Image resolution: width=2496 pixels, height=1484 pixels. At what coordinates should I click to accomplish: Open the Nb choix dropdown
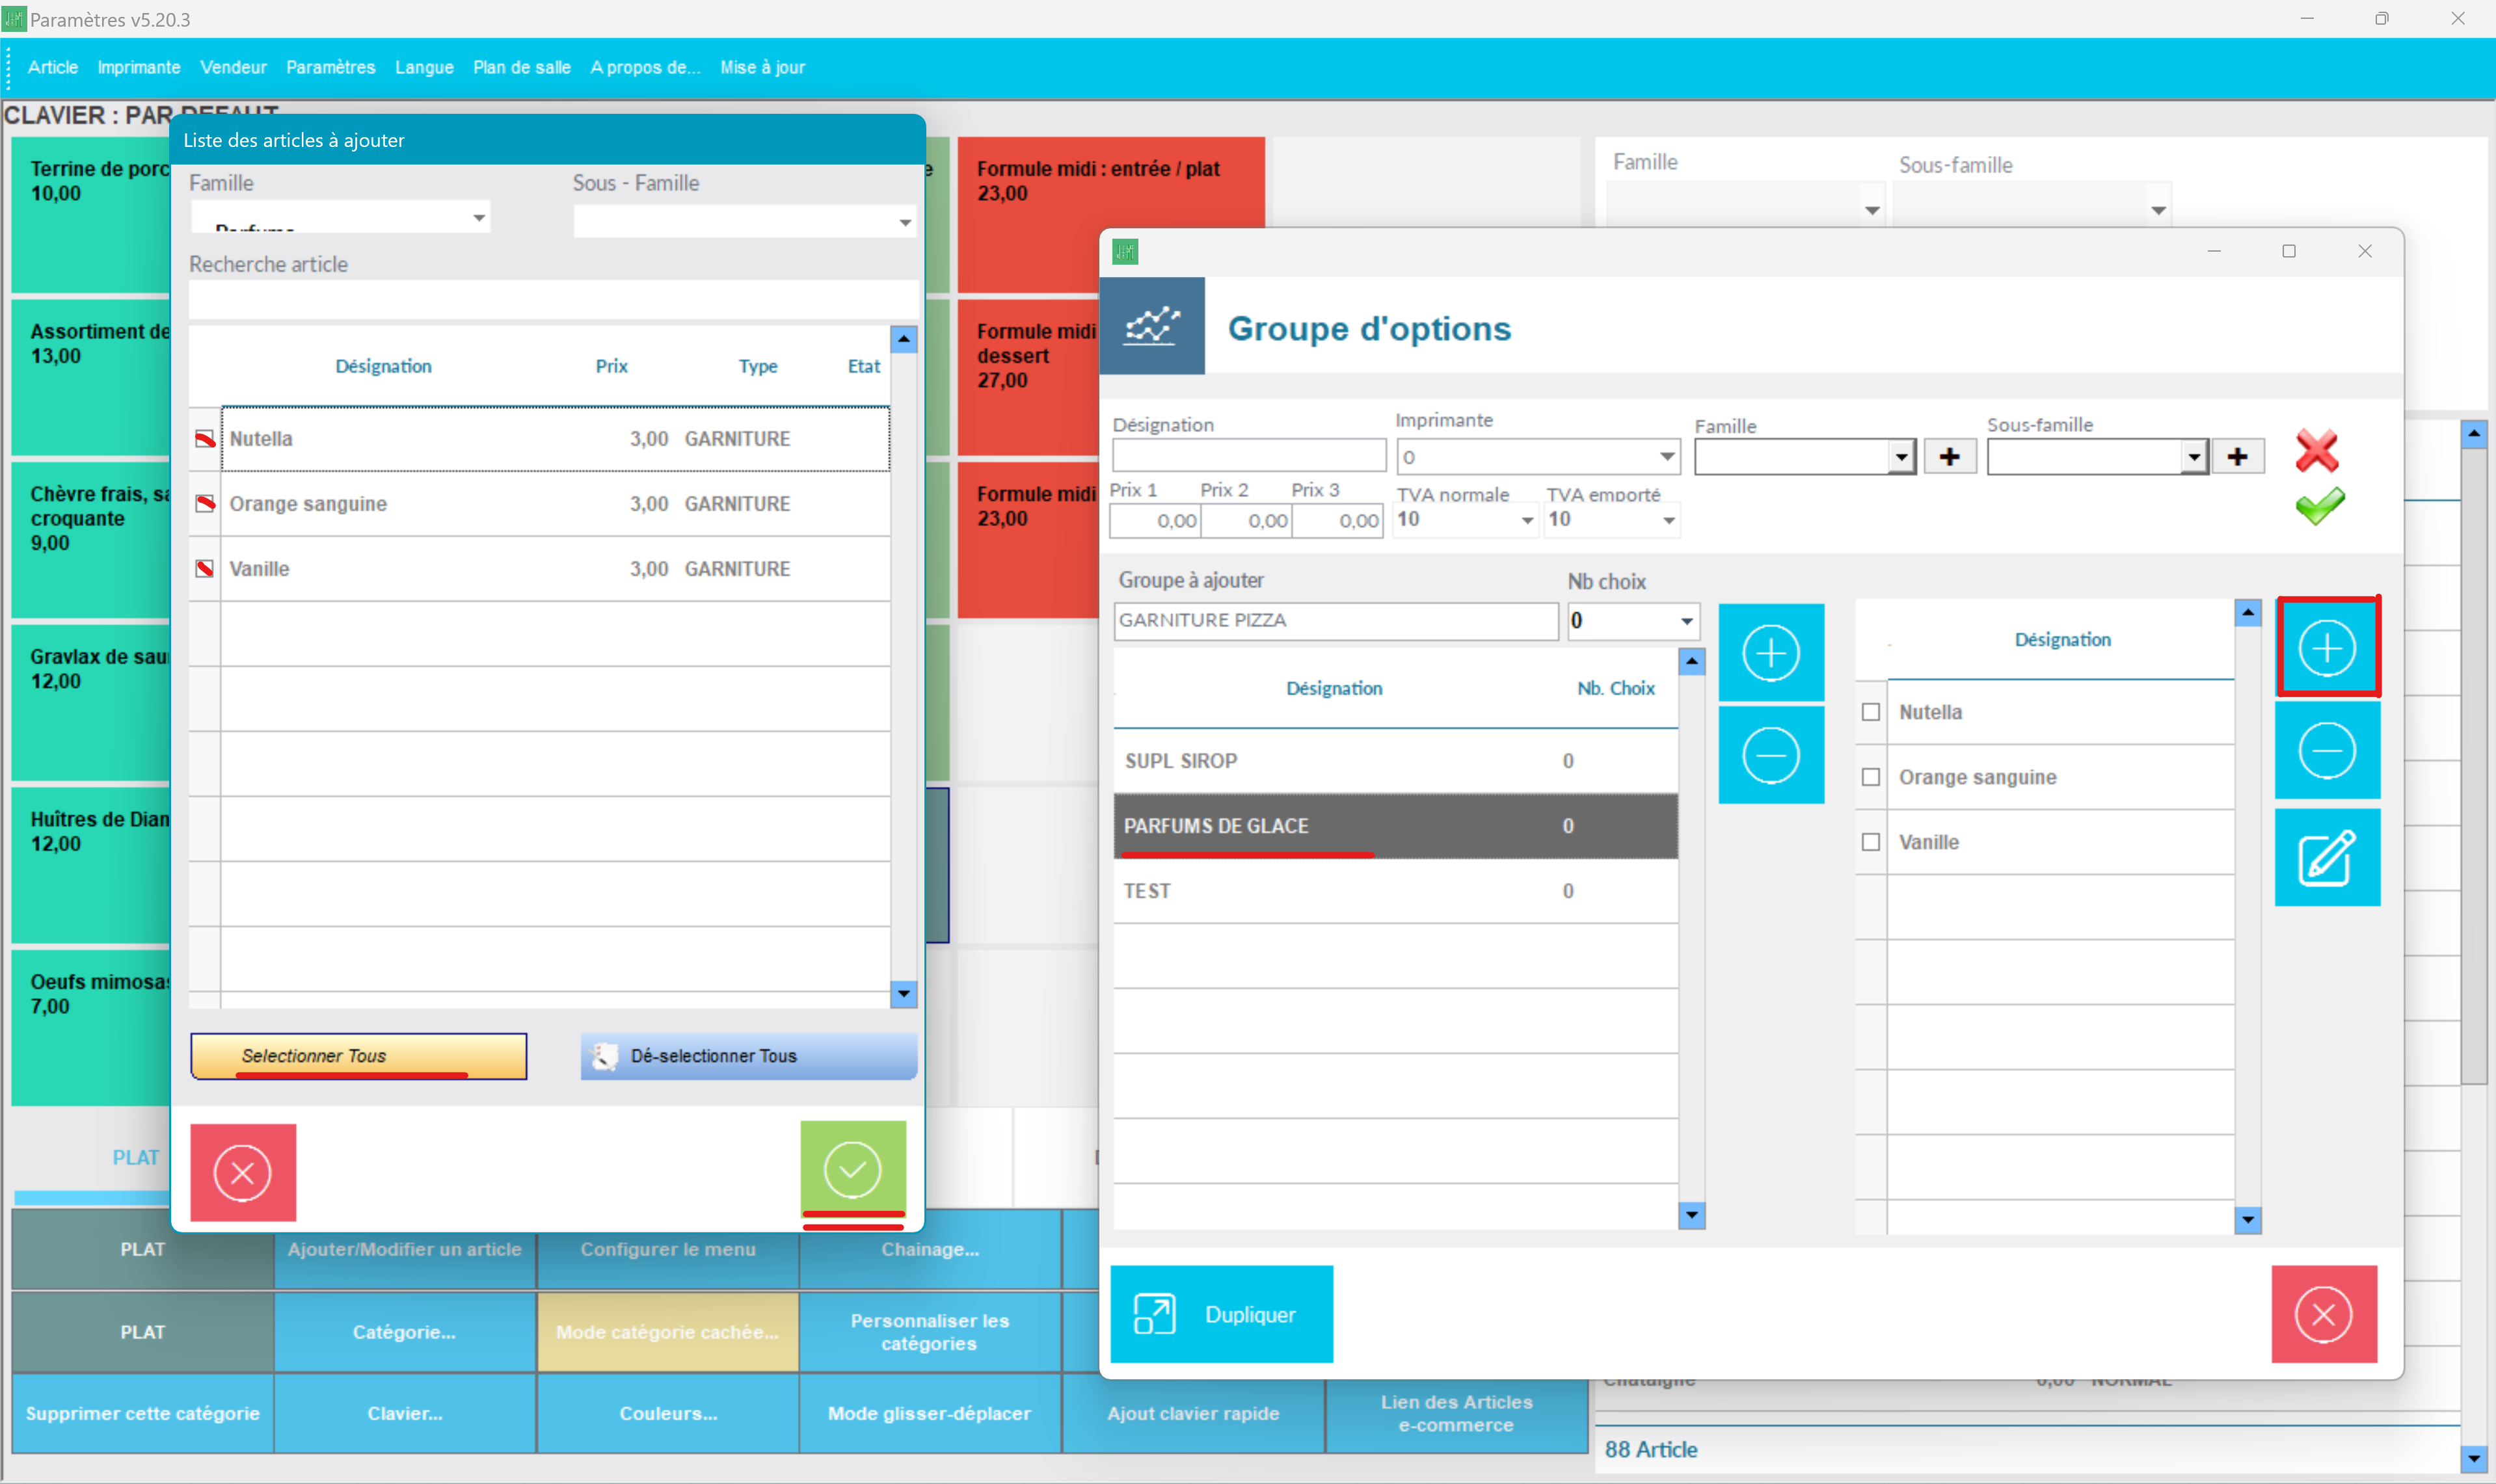coord(1687,621)
